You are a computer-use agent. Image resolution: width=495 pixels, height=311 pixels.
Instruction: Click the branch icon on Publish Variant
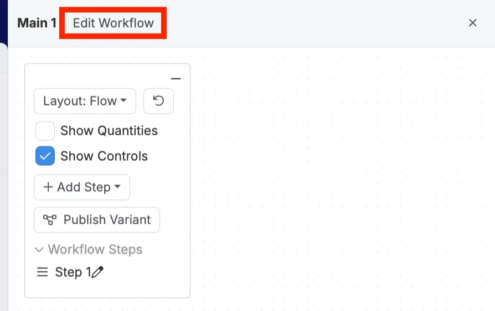[x=50, y=220]
